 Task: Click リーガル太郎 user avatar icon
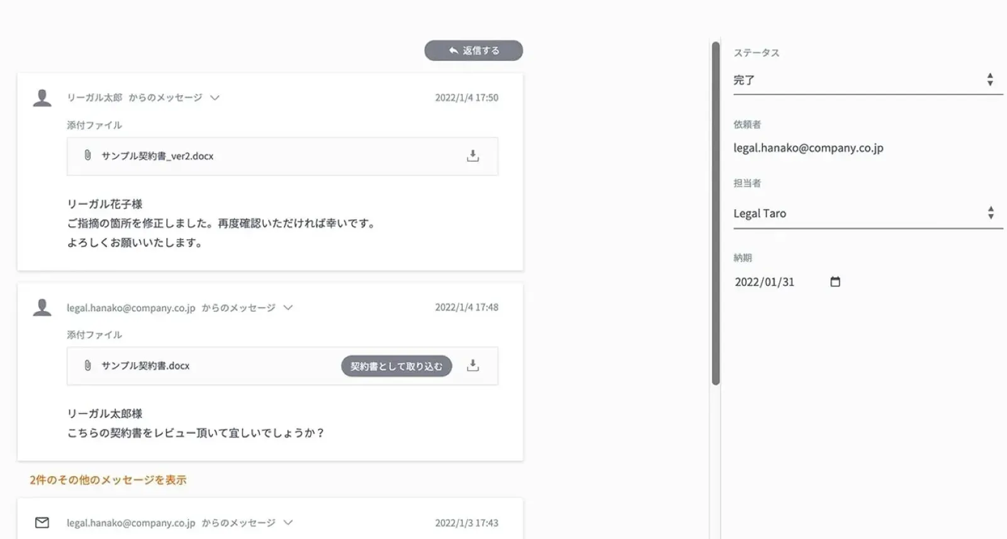tap(42, 98)
